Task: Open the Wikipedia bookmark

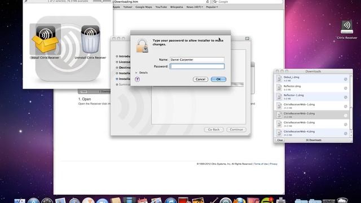Action: (177, 7)
